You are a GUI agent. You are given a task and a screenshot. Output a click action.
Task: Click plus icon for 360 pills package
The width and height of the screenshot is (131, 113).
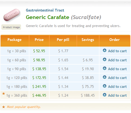pos(105,95)
